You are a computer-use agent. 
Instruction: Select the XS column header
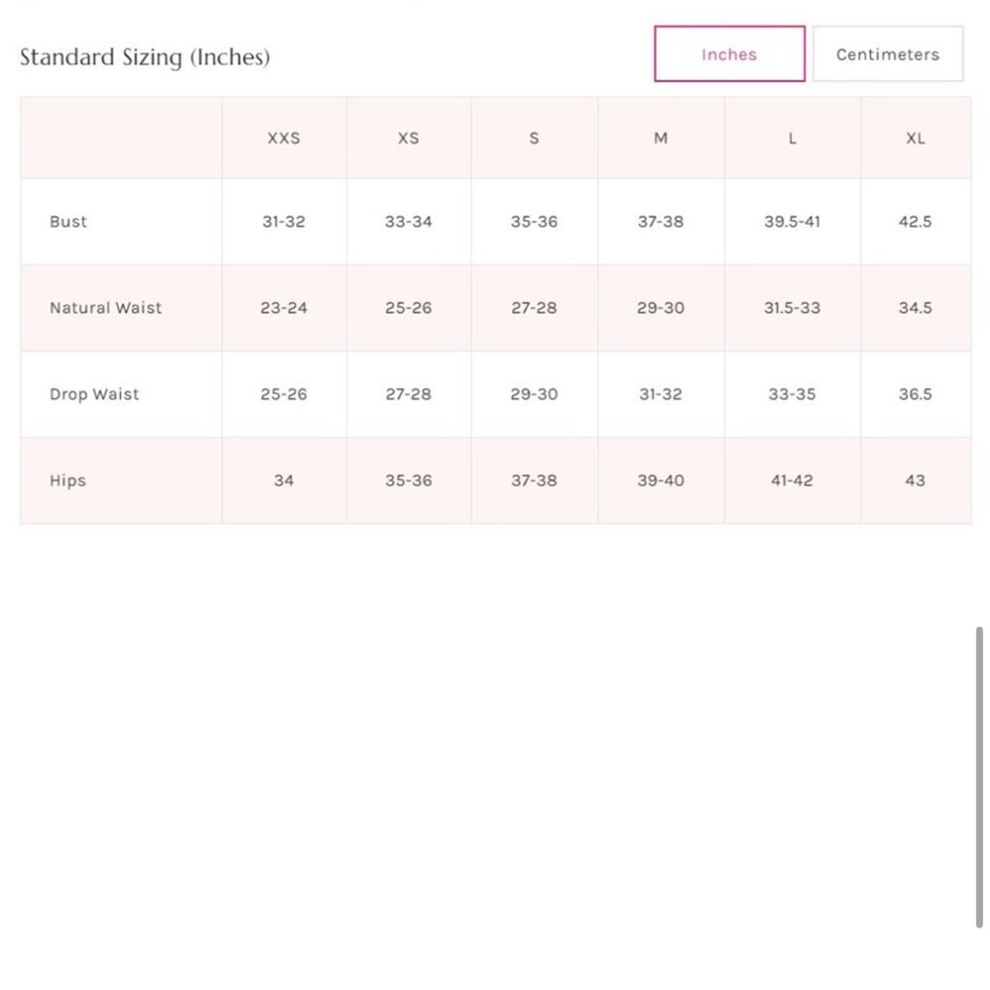[409, 139]
